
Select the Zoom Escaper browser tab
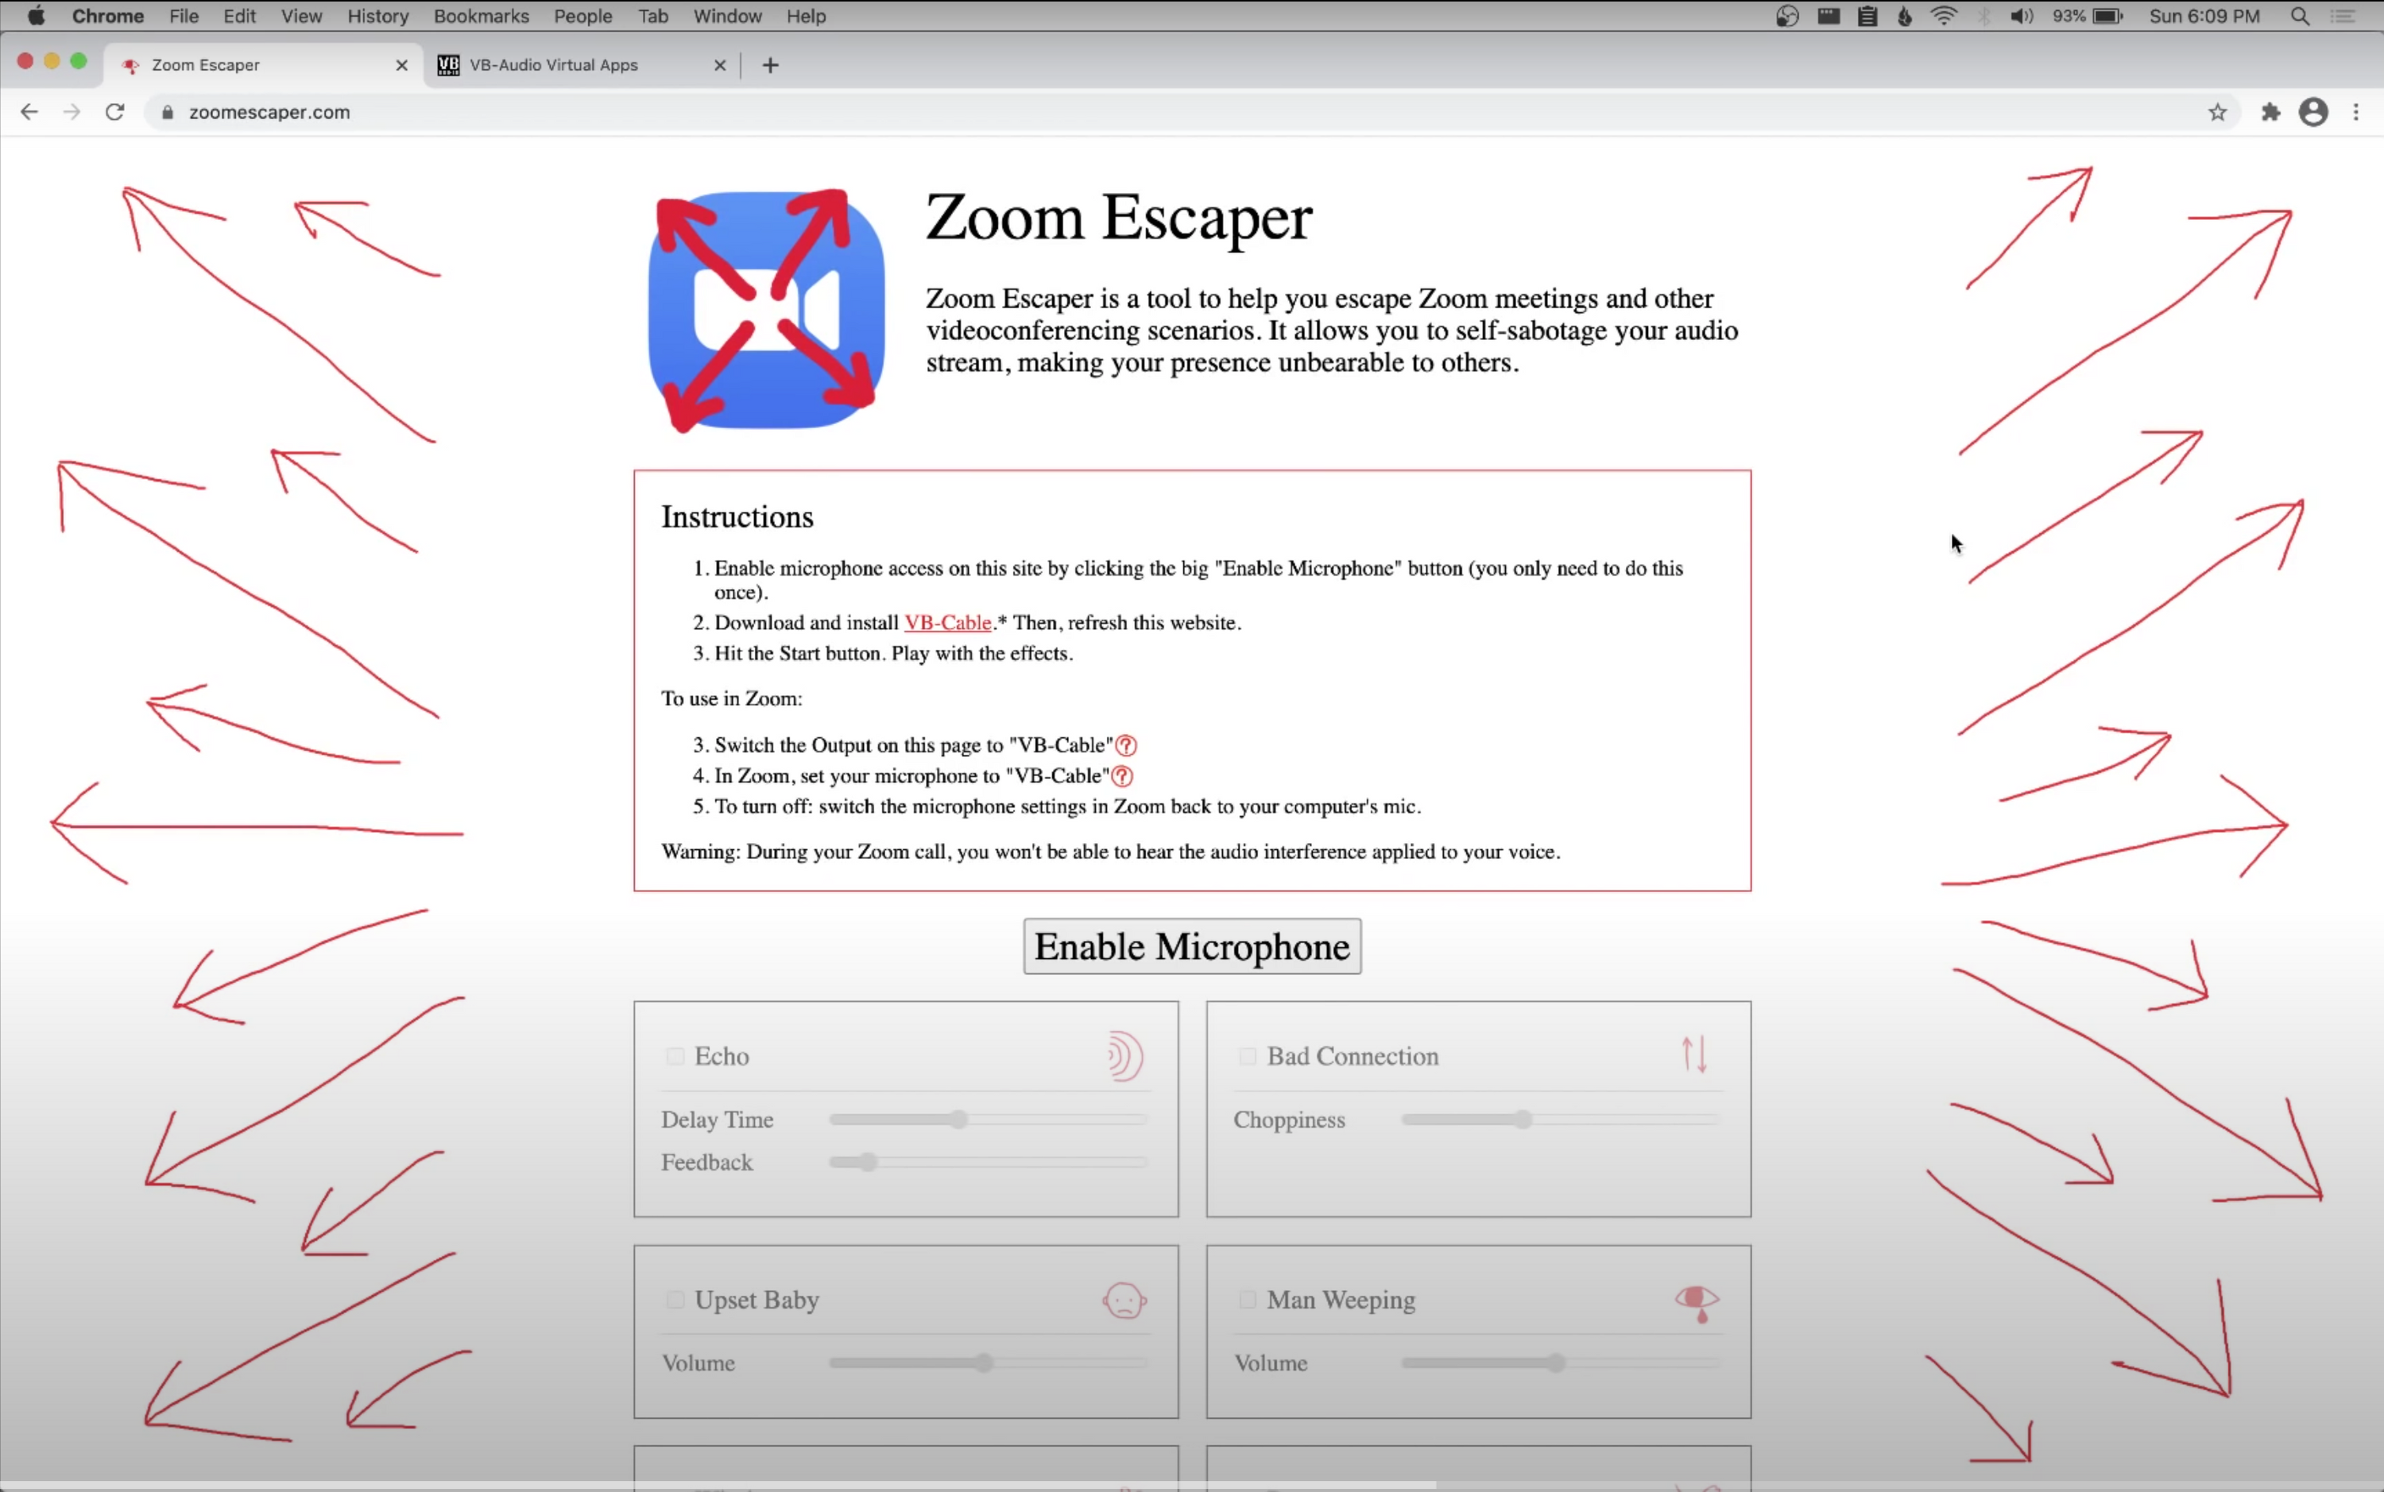[265, 65]
